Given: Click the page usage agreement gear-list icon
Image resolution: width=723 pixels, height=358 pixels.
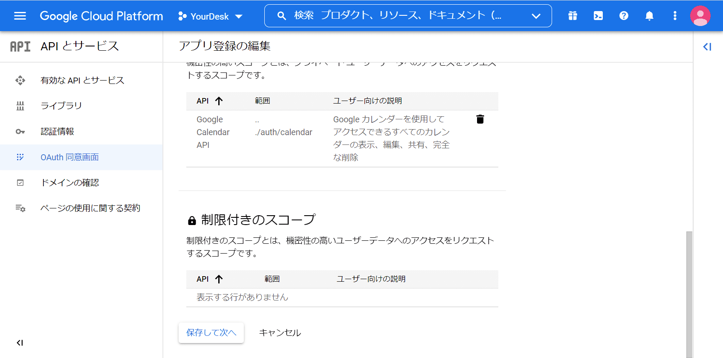Looking at the screenshot, I should 20,208.
